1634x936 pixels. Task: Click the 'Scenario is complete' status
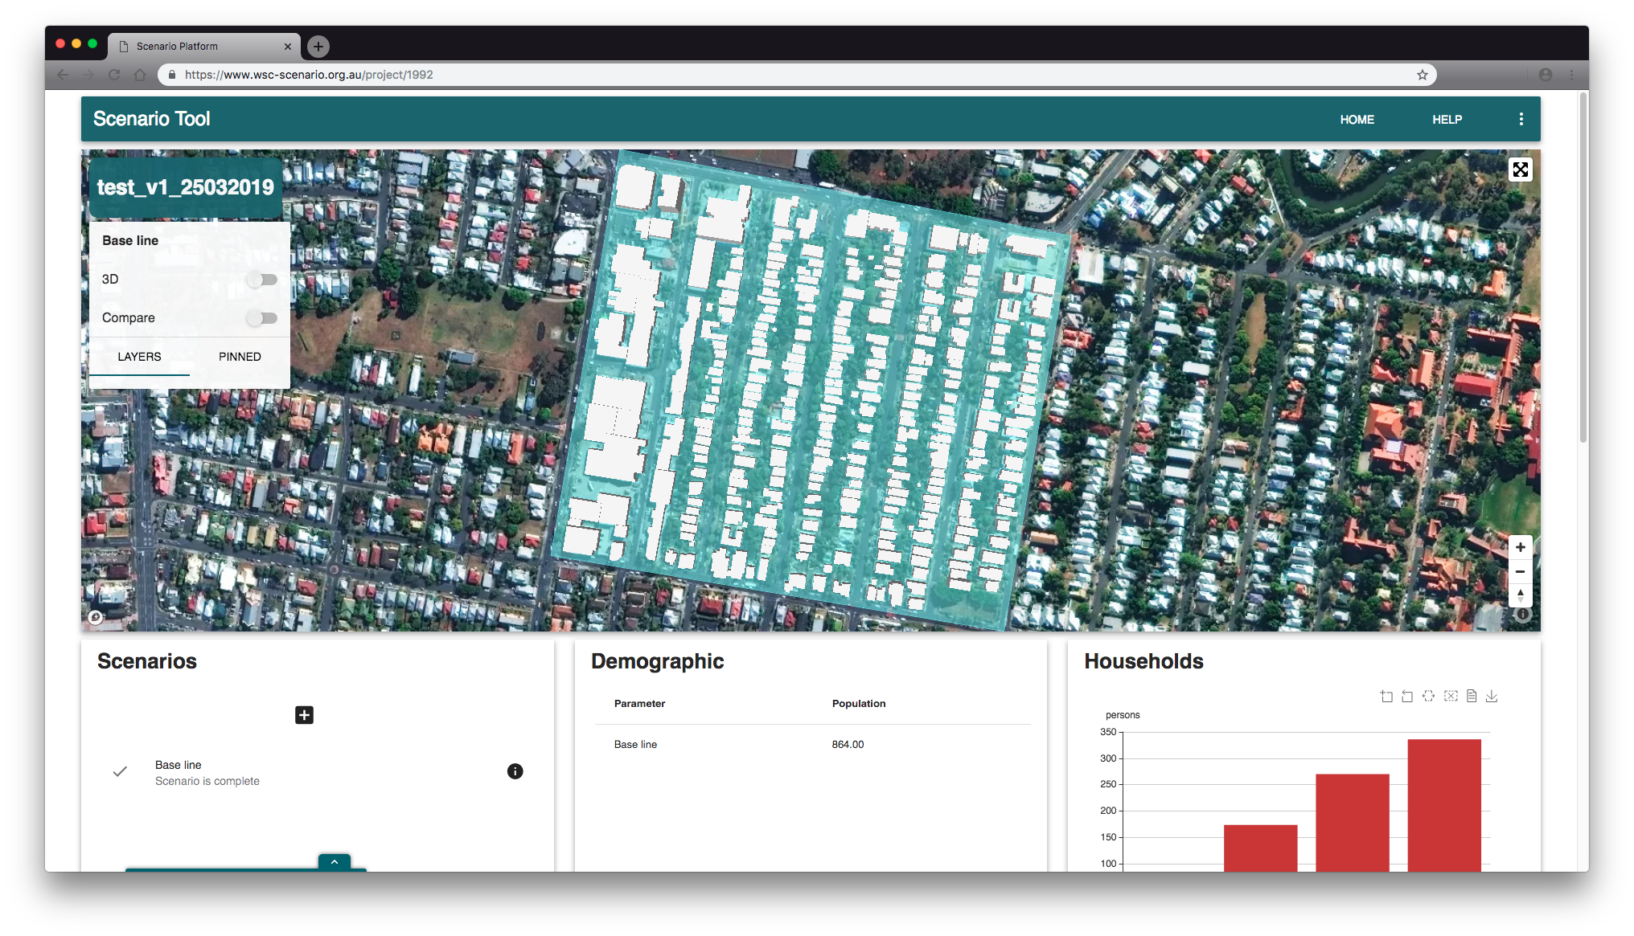(x=207, y=782)
